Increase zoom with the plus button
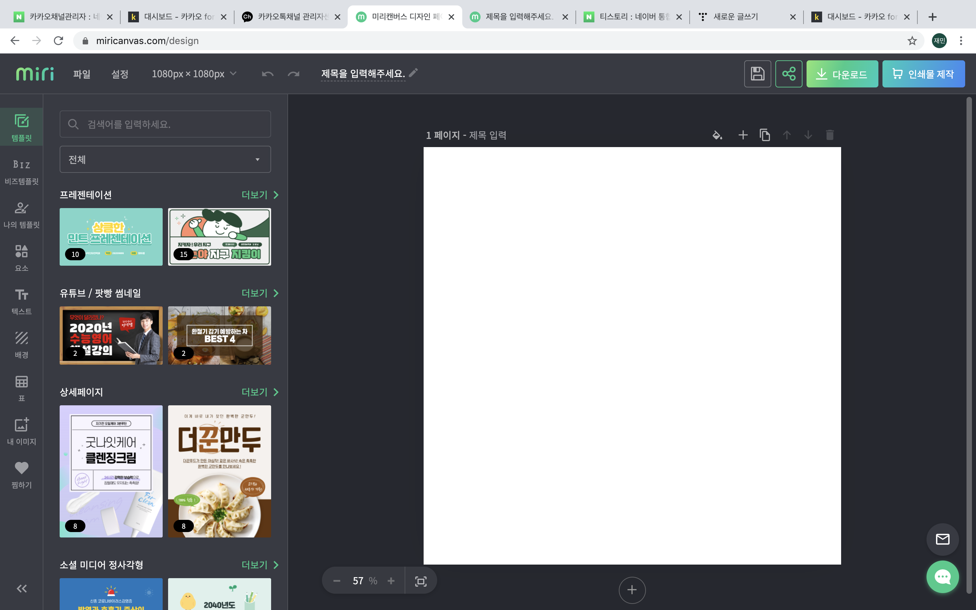 point(391,581)
